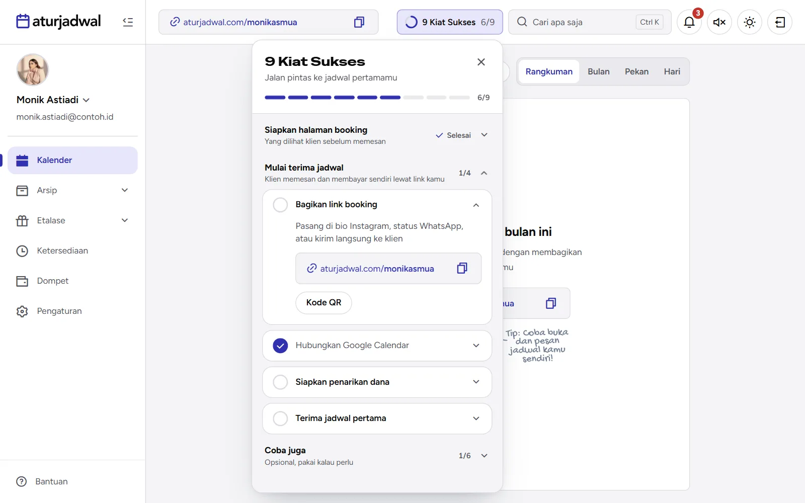Open the Monik Astiadi account dropdown

53,100
